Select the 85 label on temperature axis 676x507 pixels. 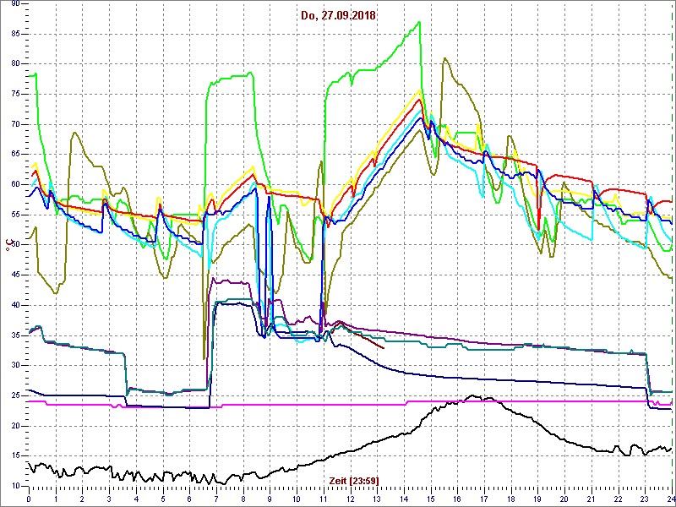[14, 34]
